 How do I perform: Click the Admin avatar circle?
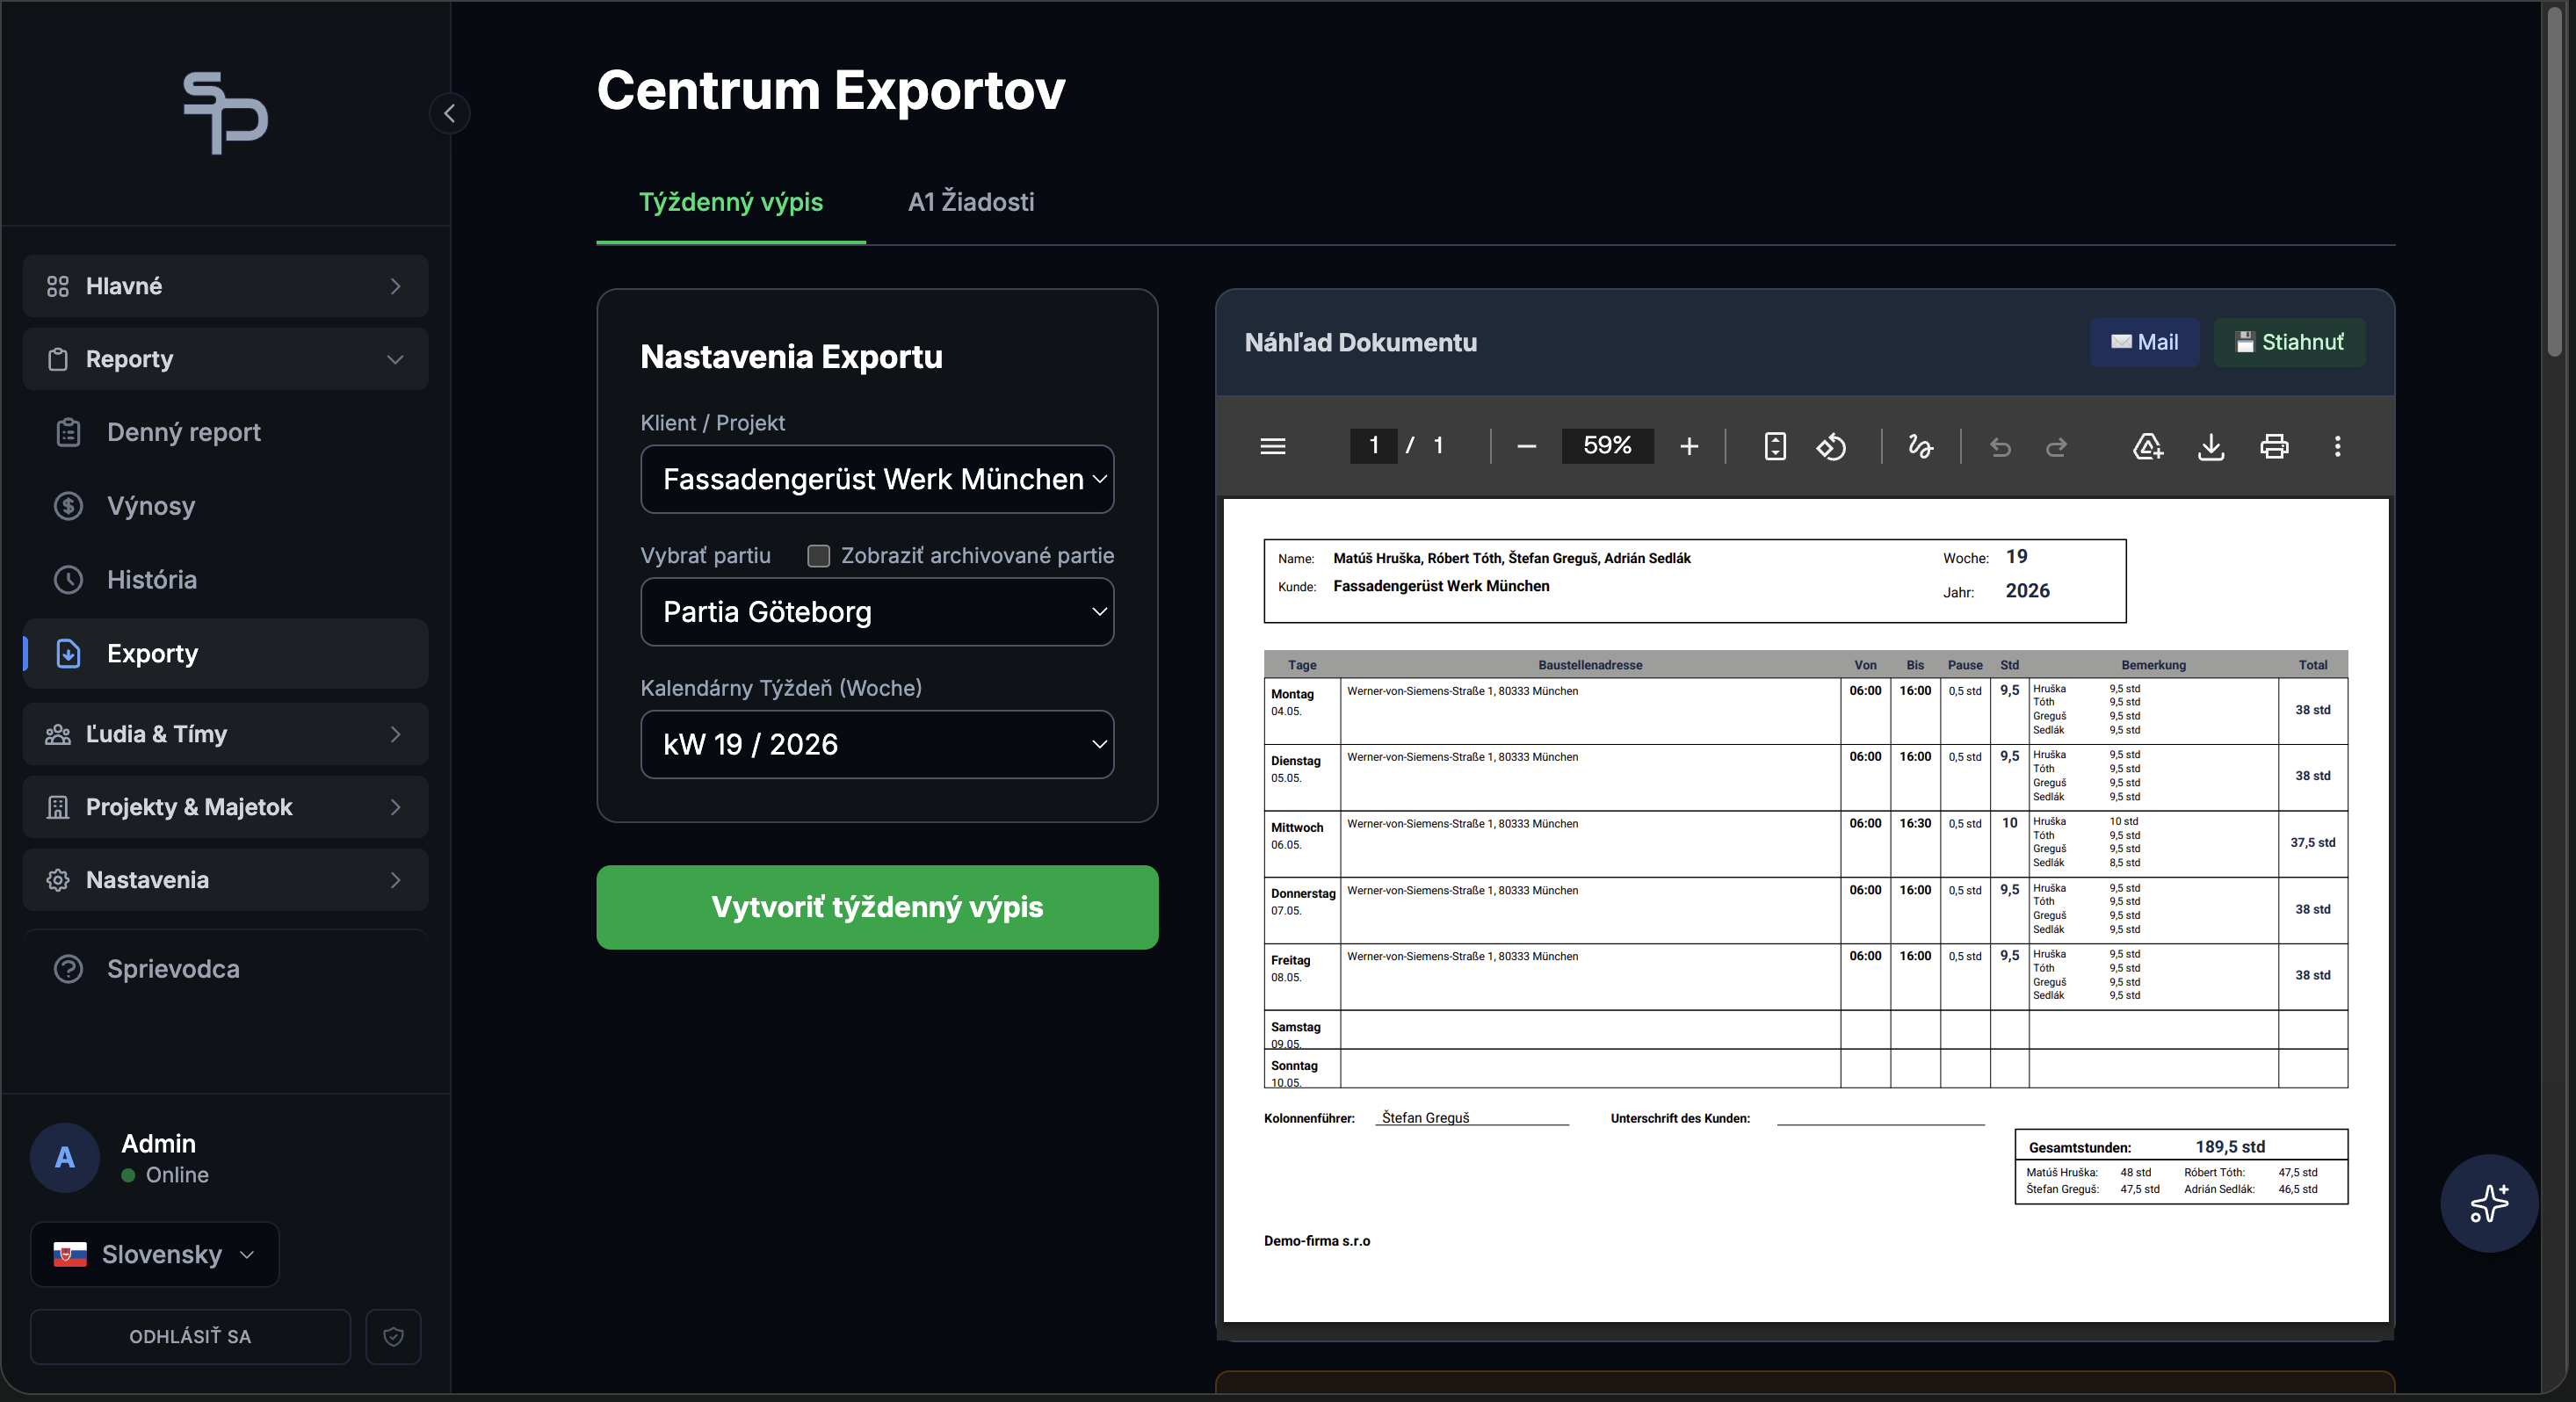click(x=65, y=1157)
